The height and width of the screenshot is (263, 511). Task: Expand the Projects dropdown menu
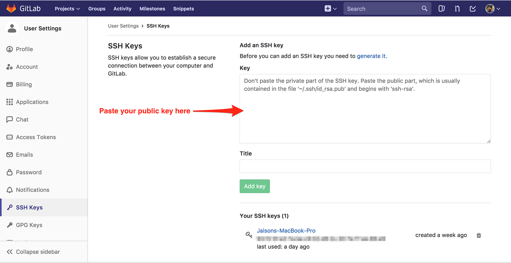coord(67,9)
